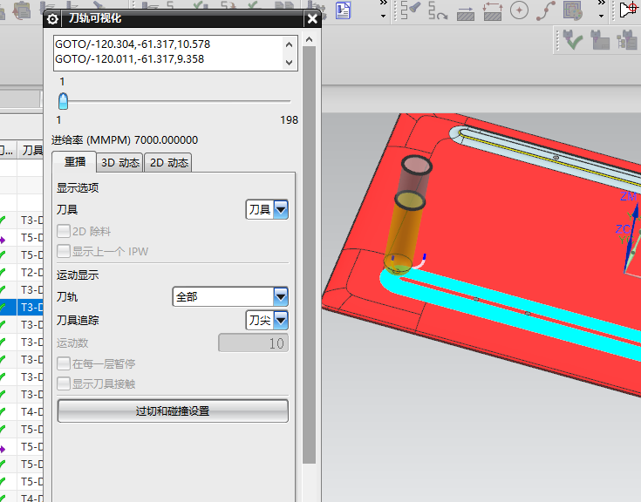The height and width of the screenshot is (502, 641).
Task: Expand the overflow chevron beside documentation icon
Action: (x=383, y=3)
